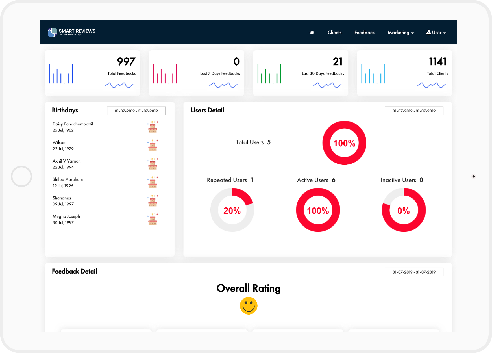Open the Users Detail date range picker
Viewport: 492px width, 353px height.
[414, 111]
